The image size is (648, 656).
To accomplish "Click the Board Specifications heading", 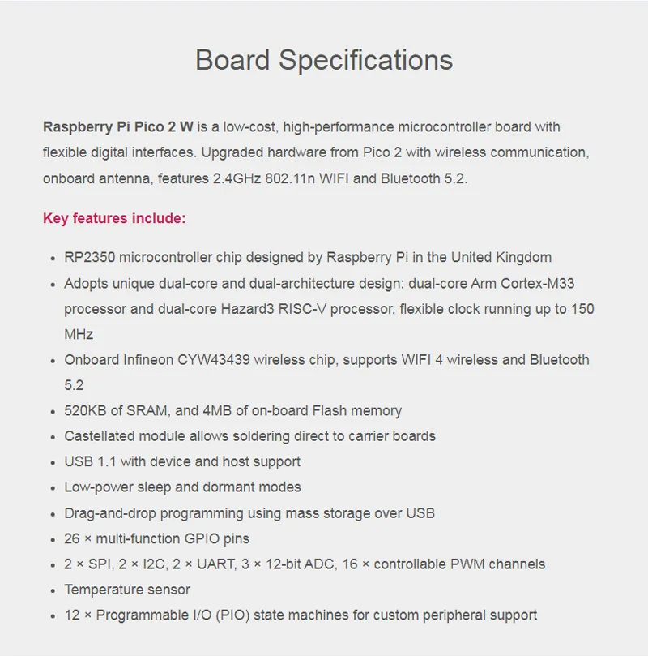I will pyautogui.click(x=324, y=60).
